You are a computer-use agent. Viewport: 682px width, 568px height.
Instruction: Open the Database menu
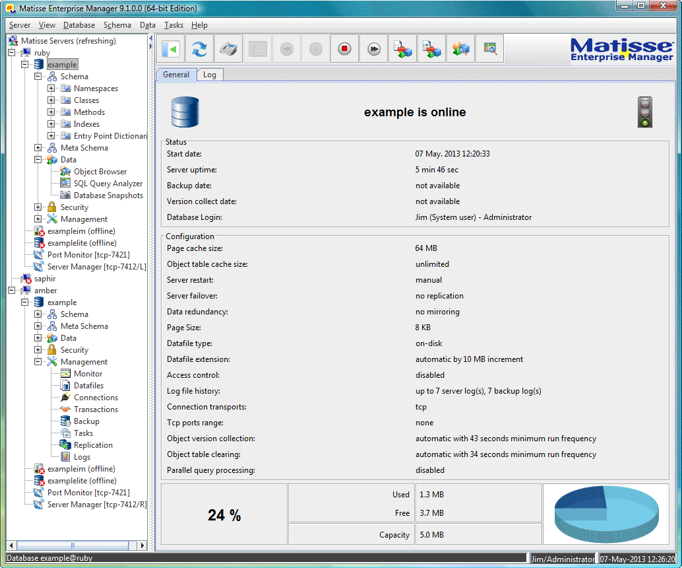click(x=79, y=25)
